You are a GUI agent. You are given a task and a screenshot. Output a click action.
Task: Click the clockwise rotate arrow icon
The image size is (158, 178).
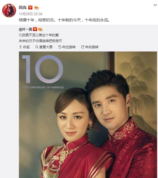click(x=83, y=47)
